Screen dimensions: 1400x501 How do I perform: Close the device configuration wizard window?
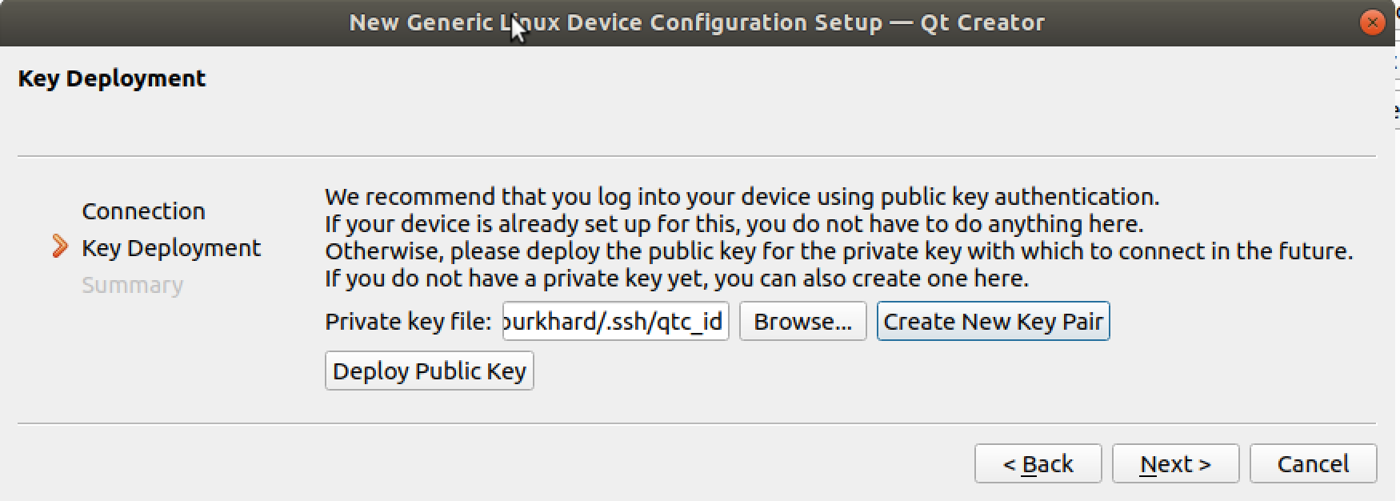[x=1372, y=22]
